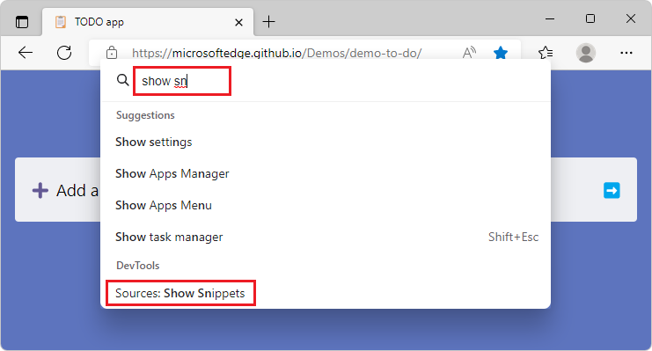Open the Favorites list icon
652x351 pixels.
pos(546,53)
